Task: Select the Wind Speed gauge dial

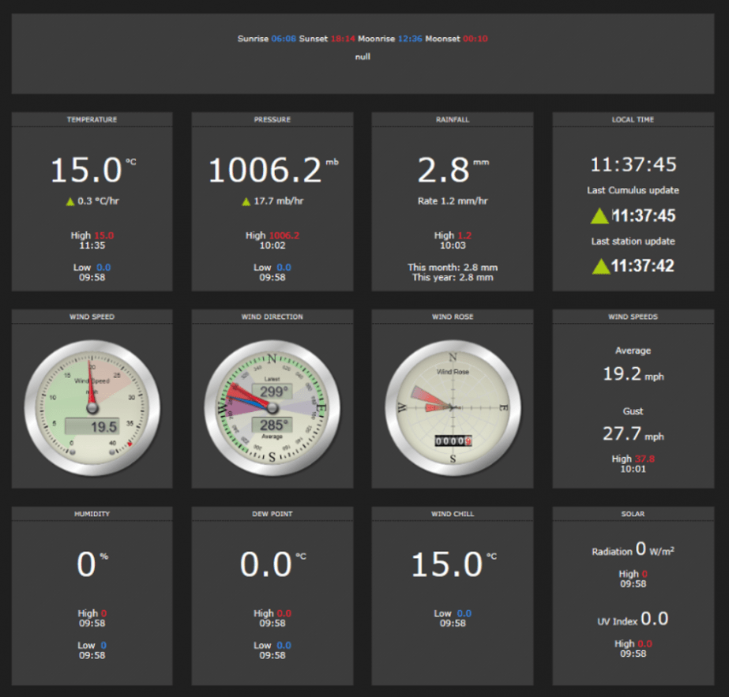Action: (x=92, y=407)
